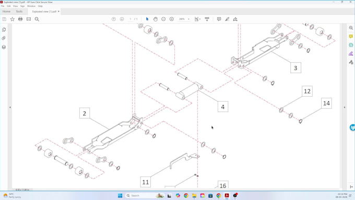Click the Save file icon in toolbar
This screenshot has width=355, height=200.
(x=4, y=19)
